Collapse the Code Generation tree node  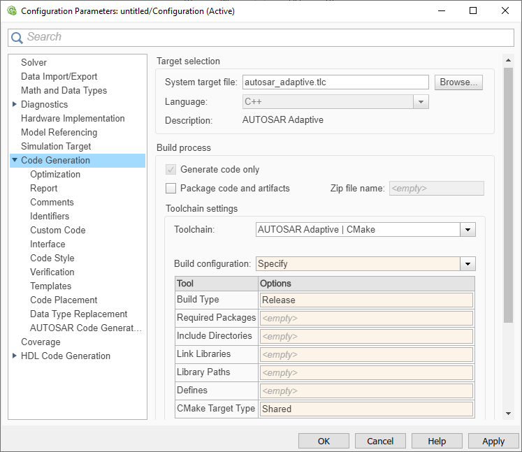[x=15, y=161]
